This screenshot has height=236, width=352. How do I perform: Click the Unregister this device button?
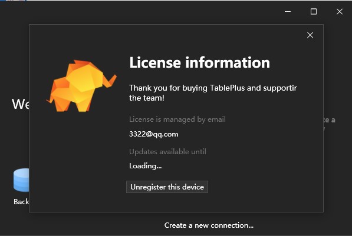click(x=167, y=187)
